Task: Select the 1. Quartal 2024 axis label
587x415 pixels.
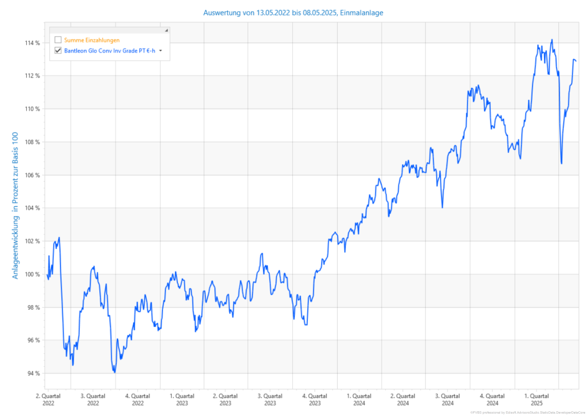Action: pyautogui.click(x=359, y=399)
